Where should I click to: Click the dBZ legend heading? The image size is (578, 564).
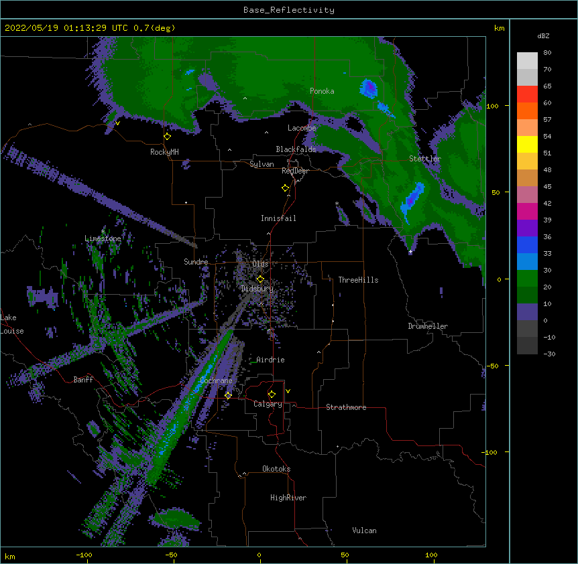coord(543,36)
